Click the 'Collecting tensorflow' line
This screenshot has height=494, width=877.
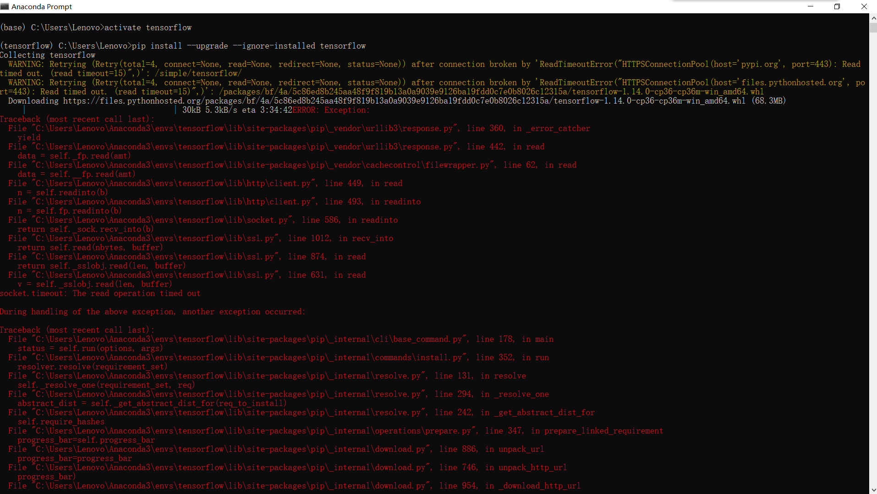(x=48, y=55)
